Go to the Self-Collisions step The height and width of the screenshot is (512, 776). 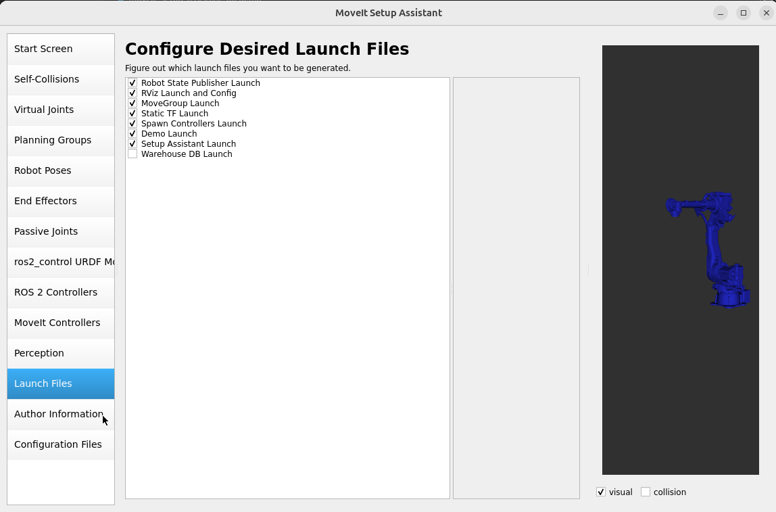(x=61, y=79)
